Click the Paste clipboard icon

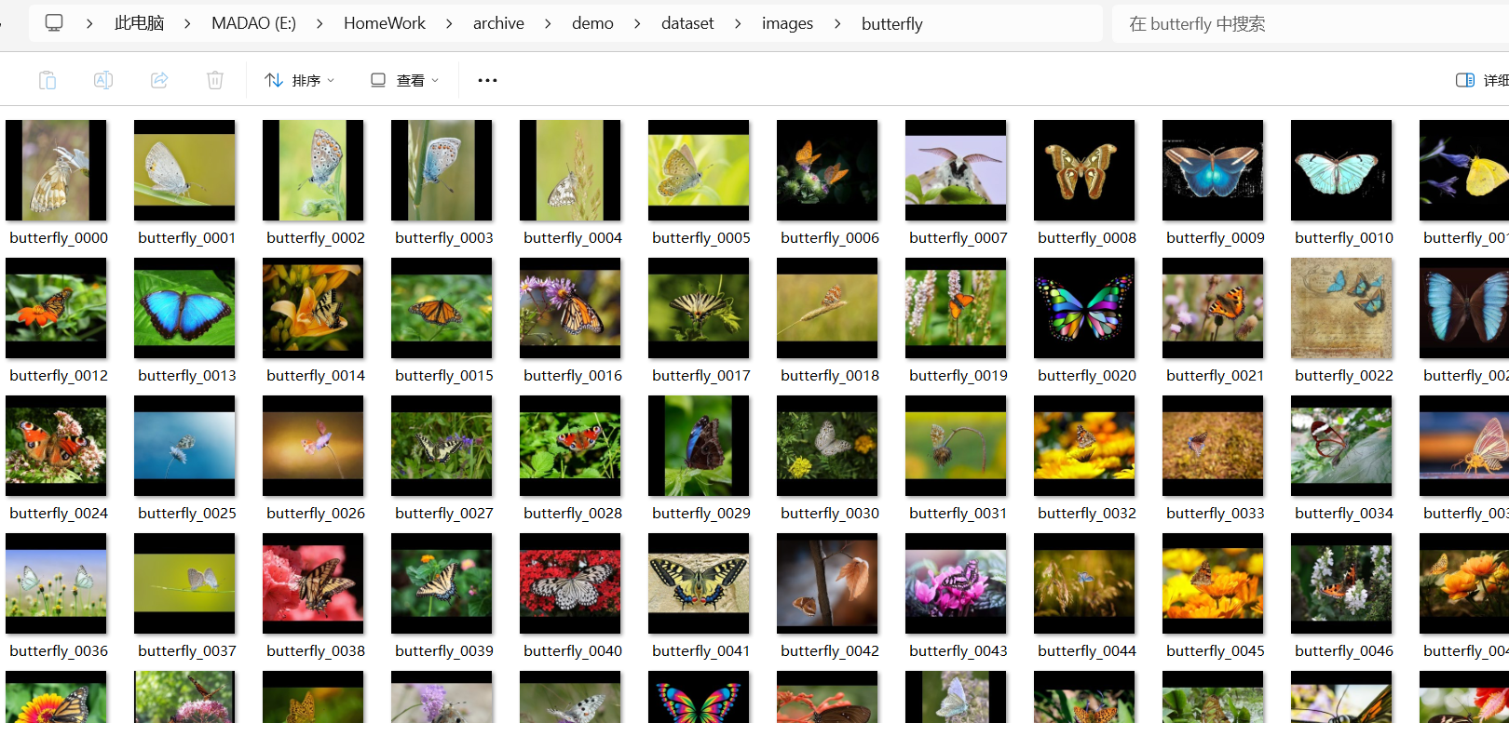pyautogui.click(x=48, y=80)
